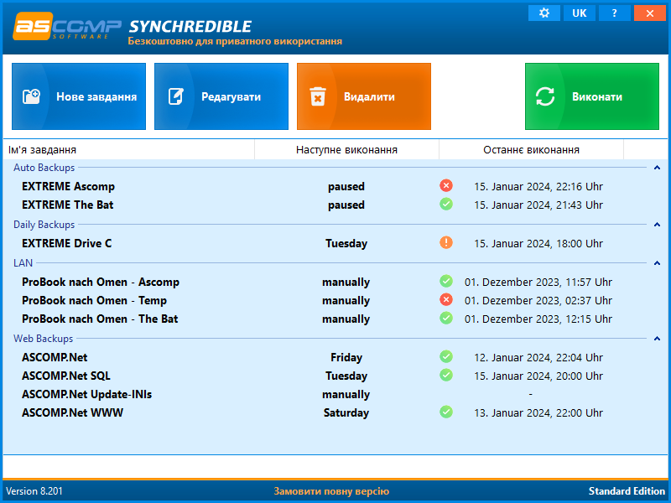Click the Web Backups group label
Screen dimensions: 671x503
point(44,339)
